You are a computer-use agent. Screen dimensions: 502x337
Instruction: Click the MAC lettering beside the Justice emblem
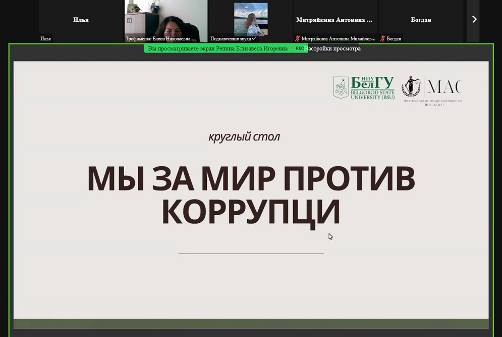click(444, 86)
